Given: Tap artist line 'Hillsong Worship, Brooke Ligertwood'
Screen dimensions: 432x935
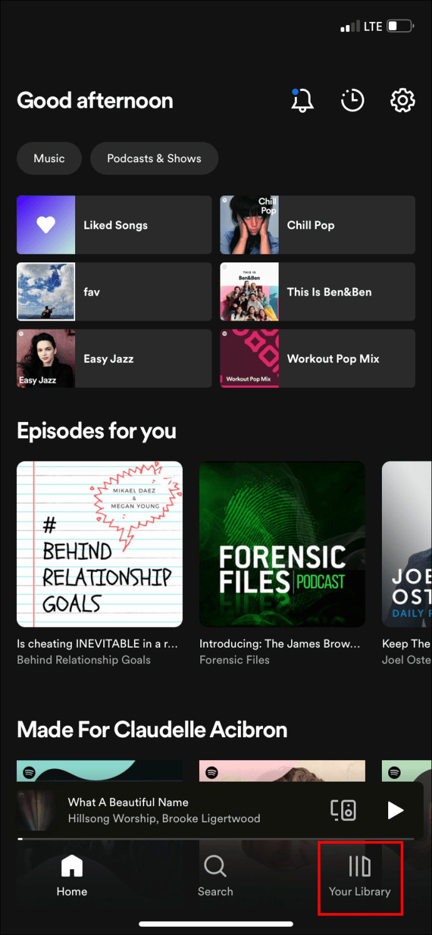Looking at the screenshot, I should [x=163, y=818].
